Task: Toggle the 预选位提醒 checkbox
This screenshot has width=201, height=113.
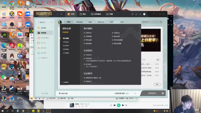Action: tap(113, 43)
